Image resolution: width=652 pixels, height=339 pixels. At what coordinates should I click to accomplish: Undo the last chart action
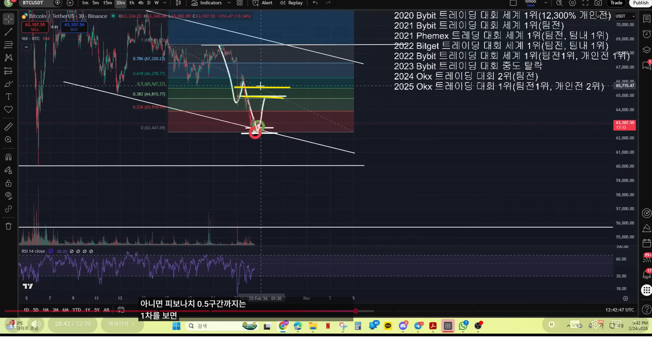coord(315,3)
